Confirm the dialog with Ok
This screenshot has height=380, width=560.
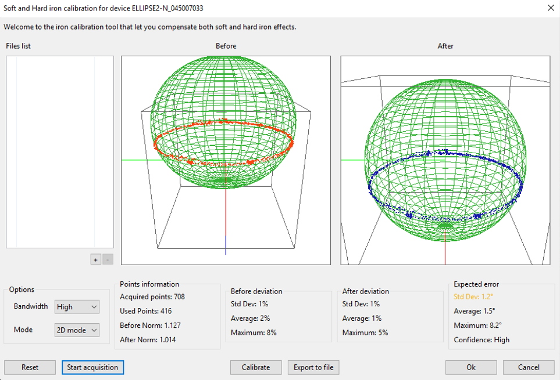coord(471,367)
